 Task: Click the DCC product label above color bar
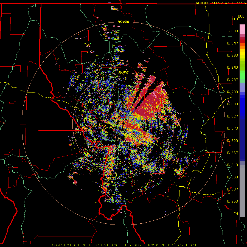tap(241, 16)
